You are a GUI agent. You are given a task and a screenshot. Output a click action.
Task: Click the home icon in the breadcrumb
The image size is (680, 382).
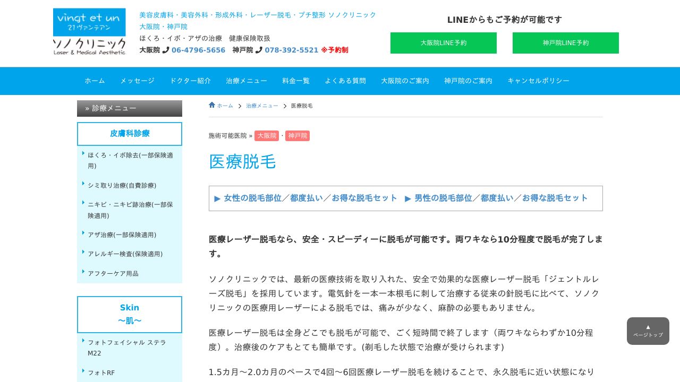[x=212, y=105]
